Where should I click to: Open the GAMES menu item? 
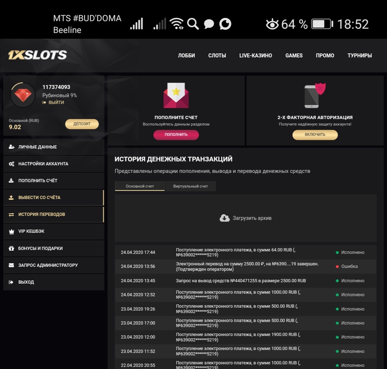(294, 56)
